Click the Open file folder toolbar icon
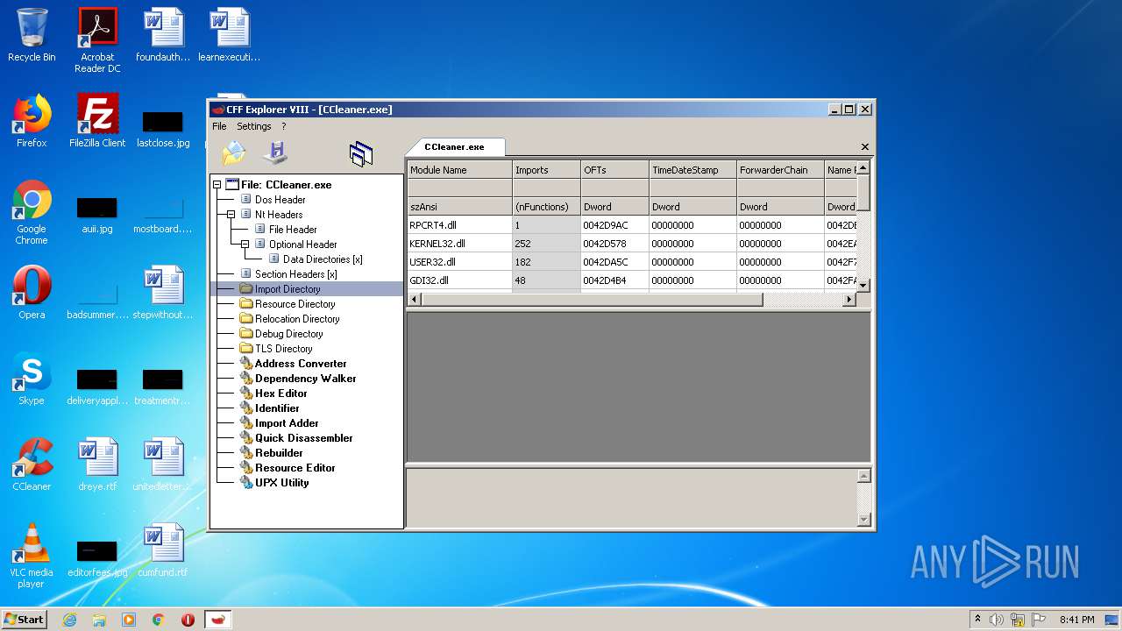This screenshot has height=631, width=1122. (234, 153)
